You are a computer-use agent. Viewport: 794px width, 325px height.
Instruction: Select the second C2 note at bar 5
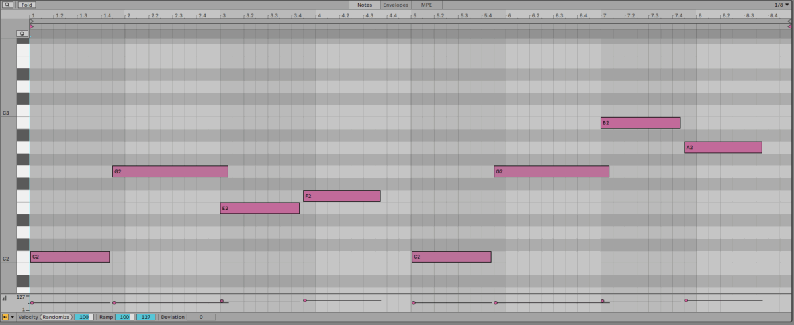(451, 257)
